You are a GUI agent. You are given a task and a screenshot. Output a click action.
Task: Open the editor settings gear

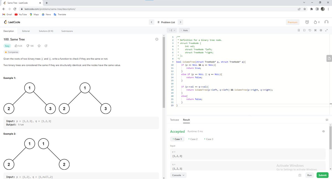coord(321,30)
